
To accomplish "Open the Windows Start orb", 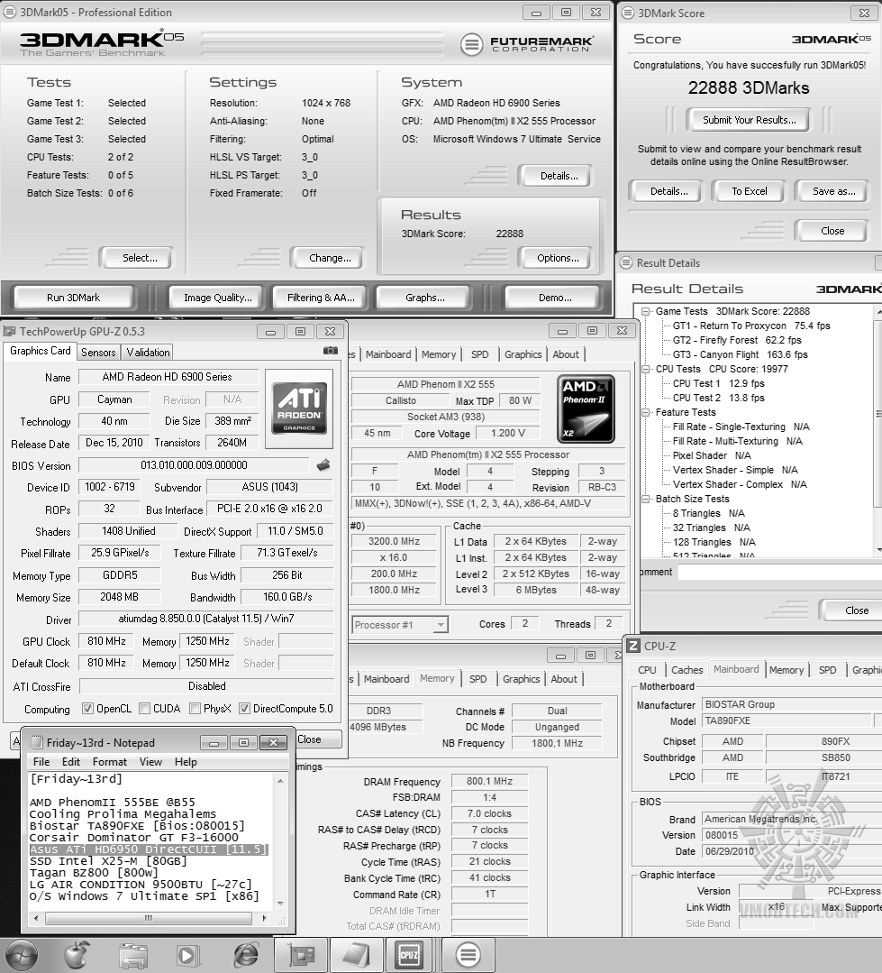I will click(x=22, y=955).
